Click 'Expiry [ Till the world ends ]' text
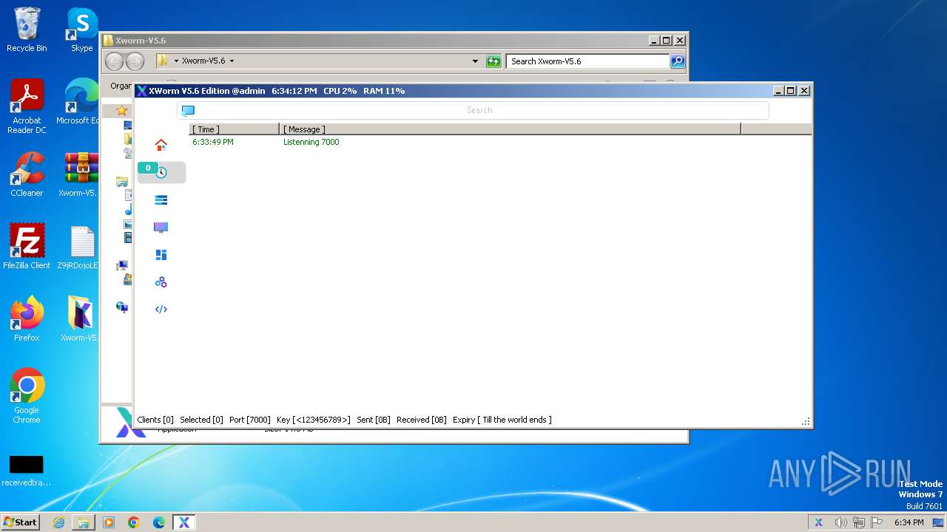 [x=502, y=420]
